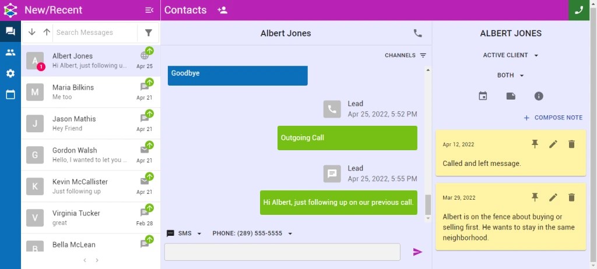Pin the Mar 29, 2022 note

(x=535, y=197)
